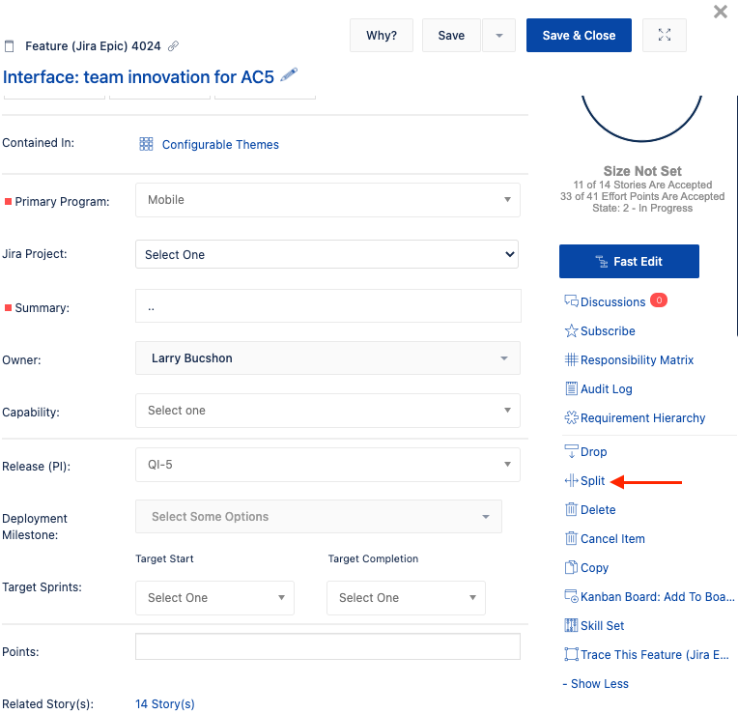
Task: Click the pencil icon to edit the title
Action: 289,74
